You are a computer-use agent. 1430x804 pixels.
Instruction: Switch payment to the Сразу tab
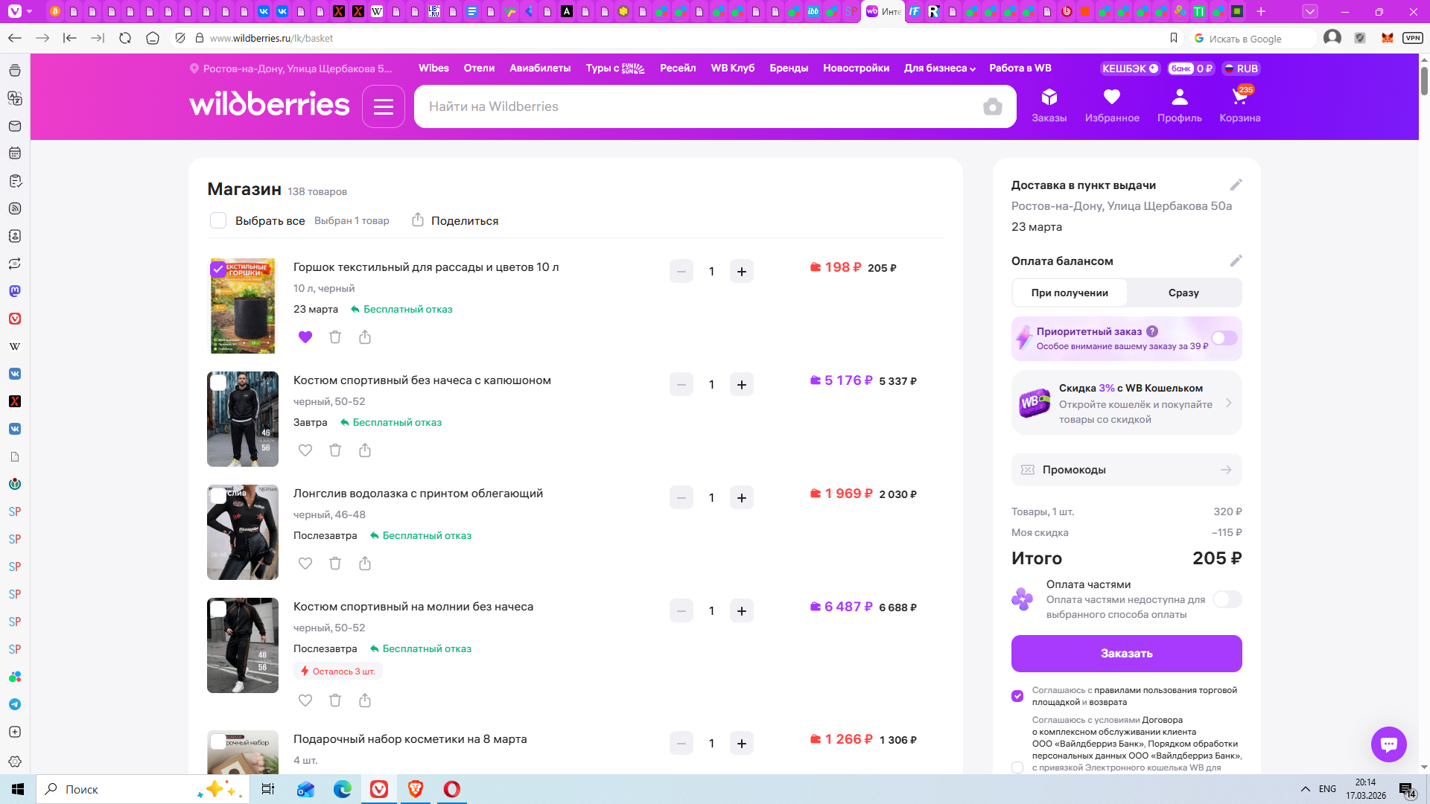click(1183, 293)
